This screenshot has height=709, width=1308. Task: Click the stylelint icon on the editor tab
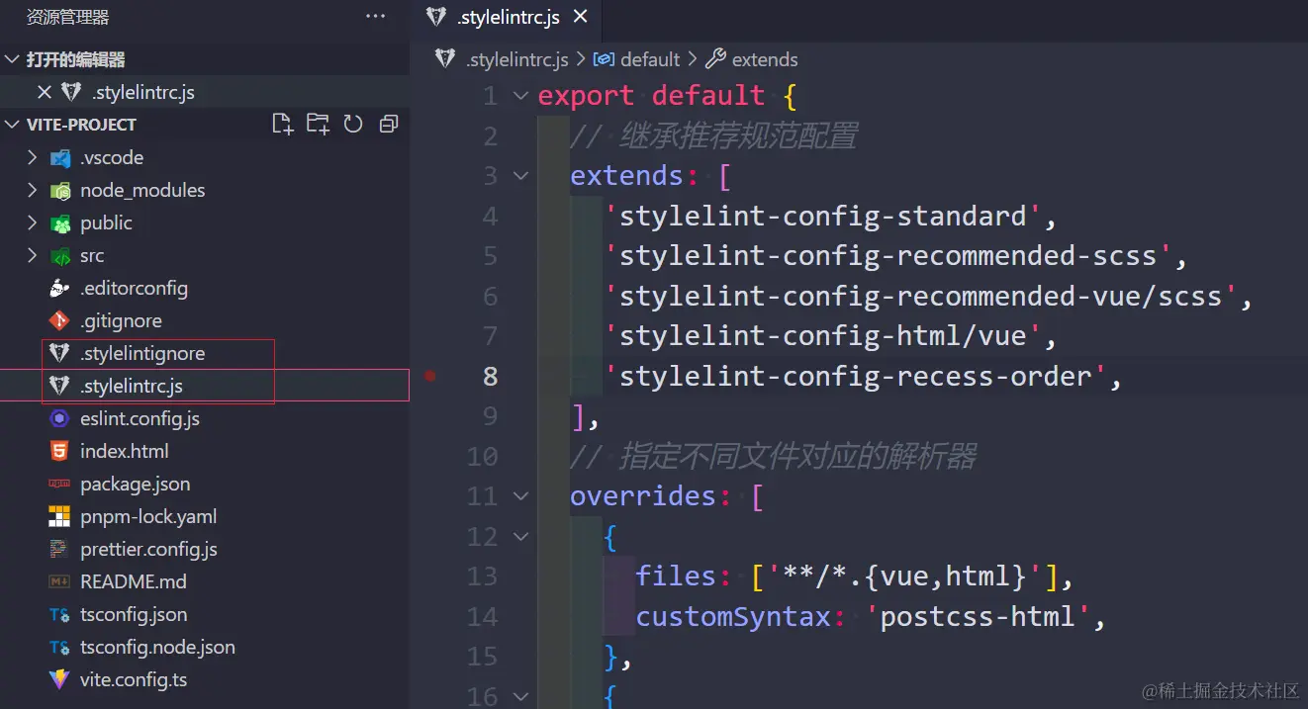coord(435,17)
